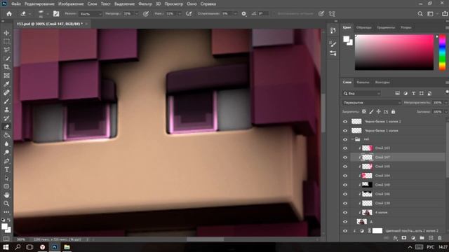Toggle airbrush build-up icon
This screenshot has width=449, height=252.
[x=189, y=14]
